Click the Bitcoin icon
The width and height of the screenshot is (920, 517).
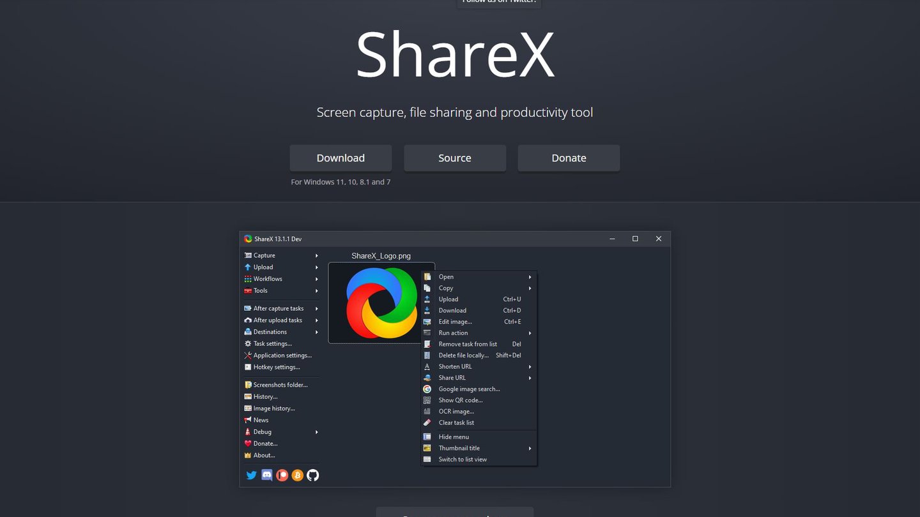(x=297, y=475)
